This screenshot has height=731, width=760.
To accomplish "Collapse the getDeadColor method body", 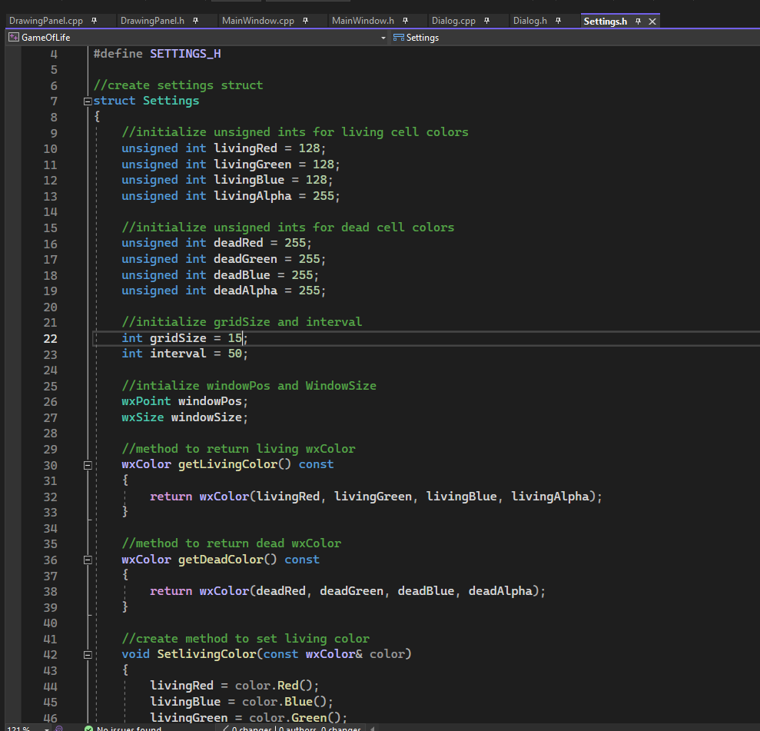I will point(88,559).
